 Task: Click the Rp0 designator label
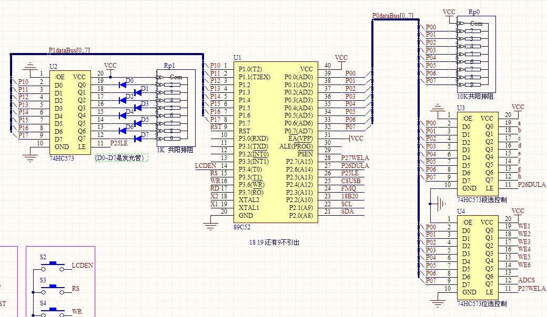coord(474,12)
